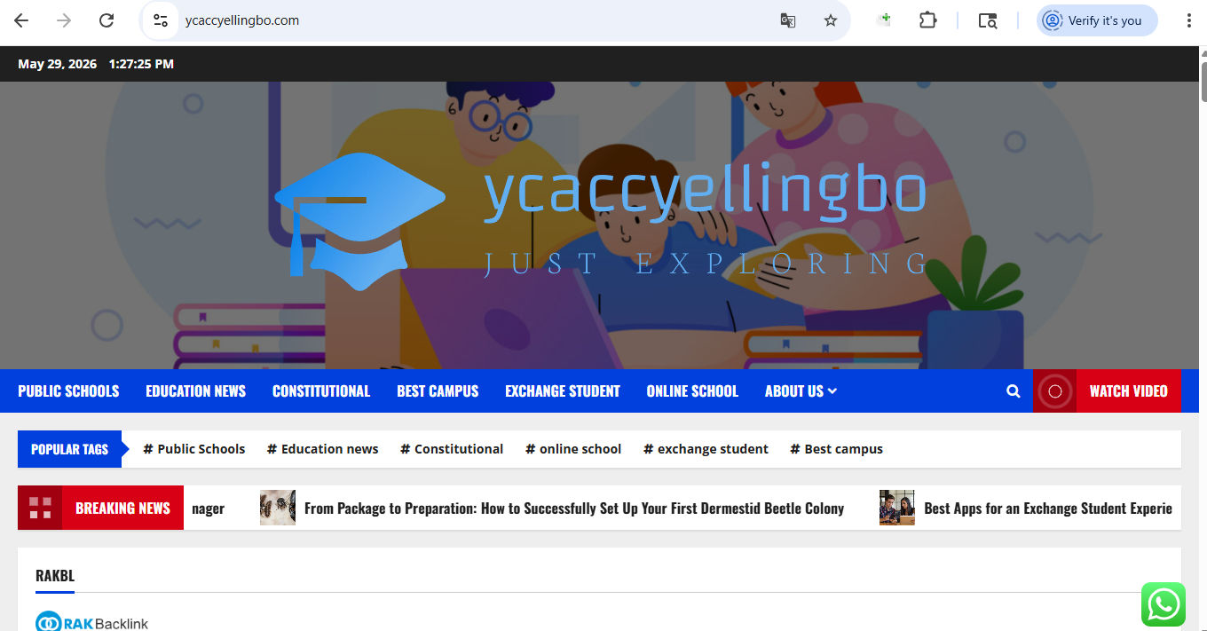Select Online School in the nav bar

click(x=692, y=391)
